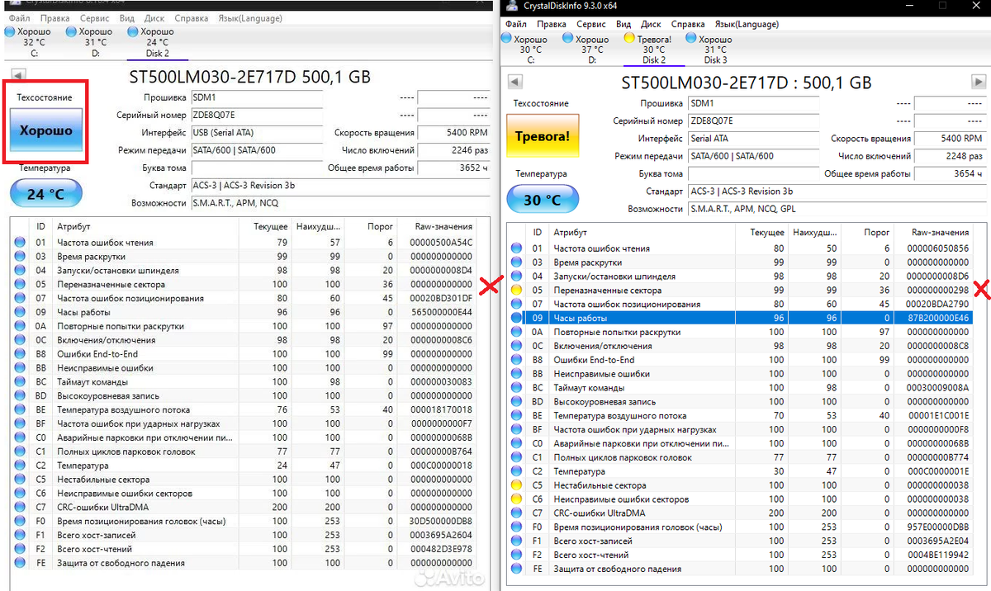The height and width of the screenshot is (591, 991).
Task: Click blue orb of Часы работы, left window
Action: (20, 312)
